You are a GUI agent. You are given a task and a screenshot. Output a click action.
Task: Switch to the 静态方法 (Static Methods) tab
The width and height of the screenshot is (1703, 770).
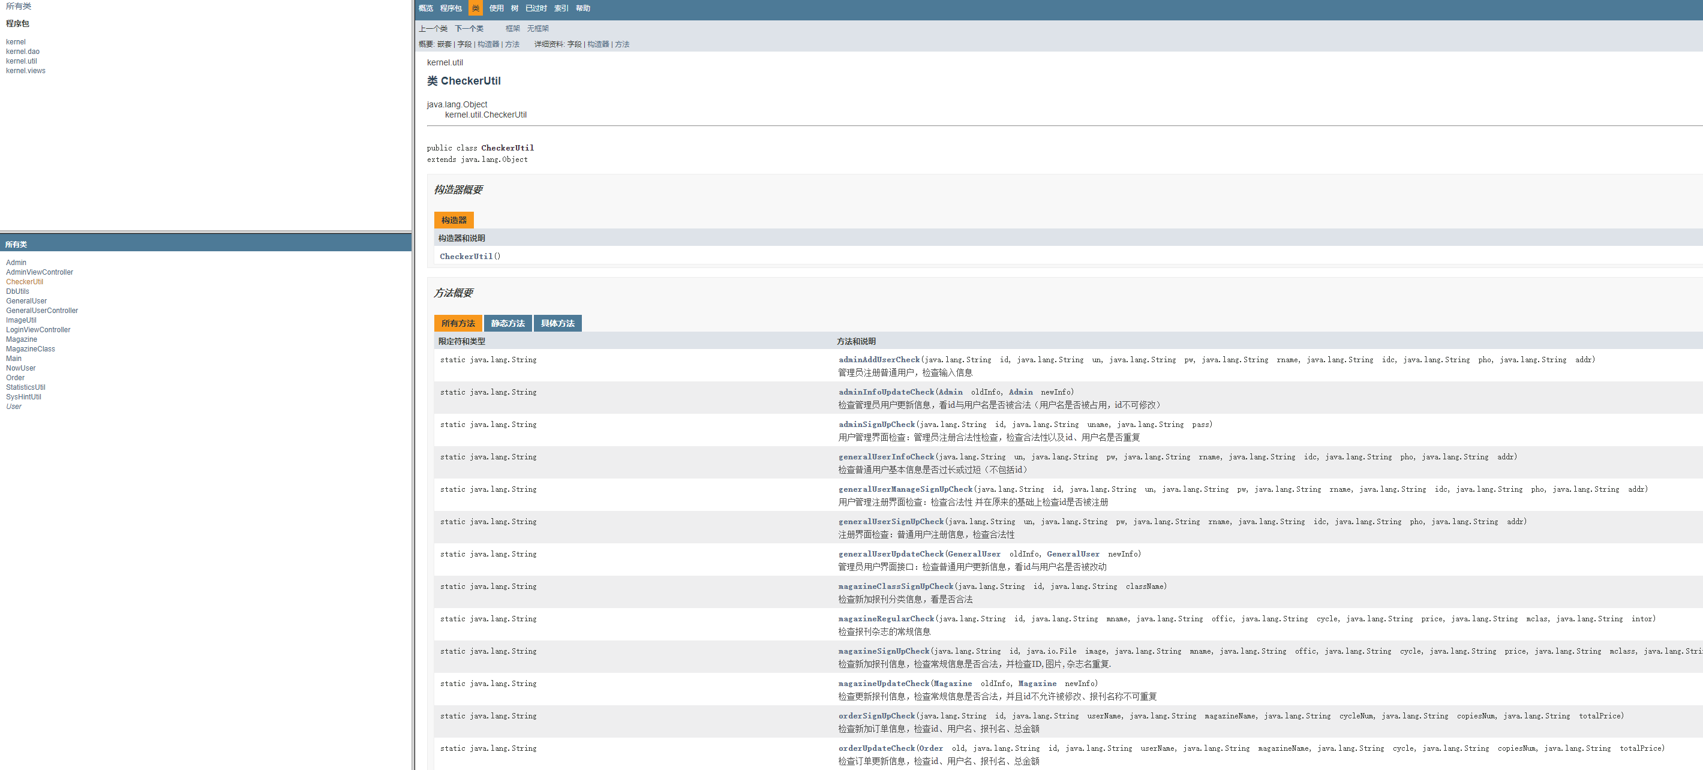(x=507, y=323)
